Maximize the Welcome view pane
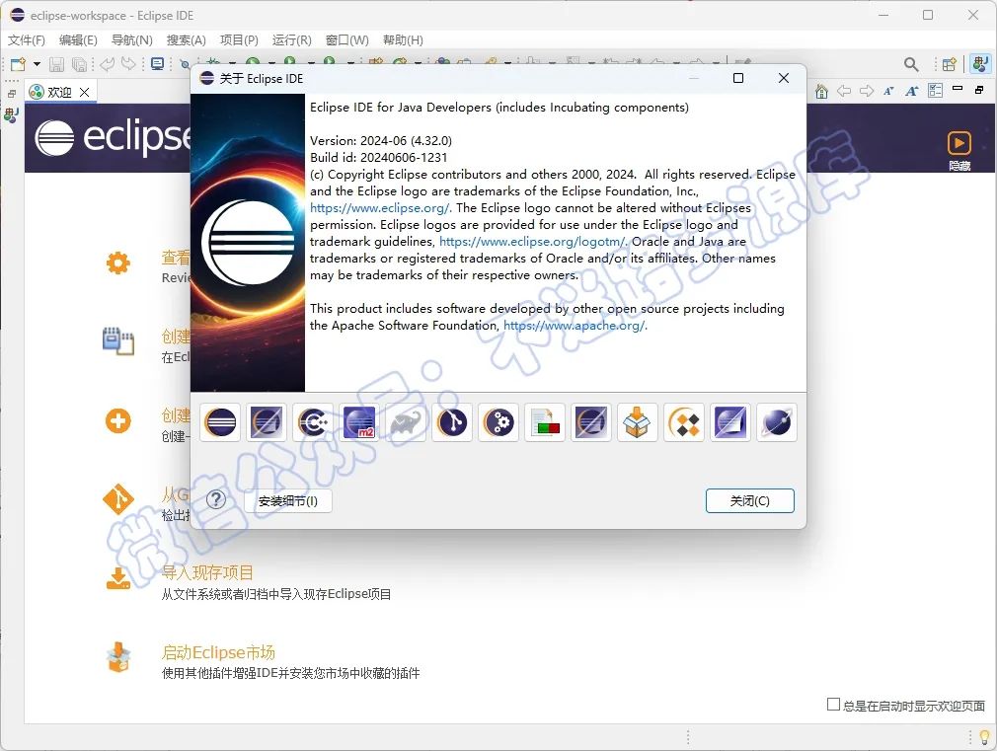This screenshot has height=751, width=997. coord(979,90)
